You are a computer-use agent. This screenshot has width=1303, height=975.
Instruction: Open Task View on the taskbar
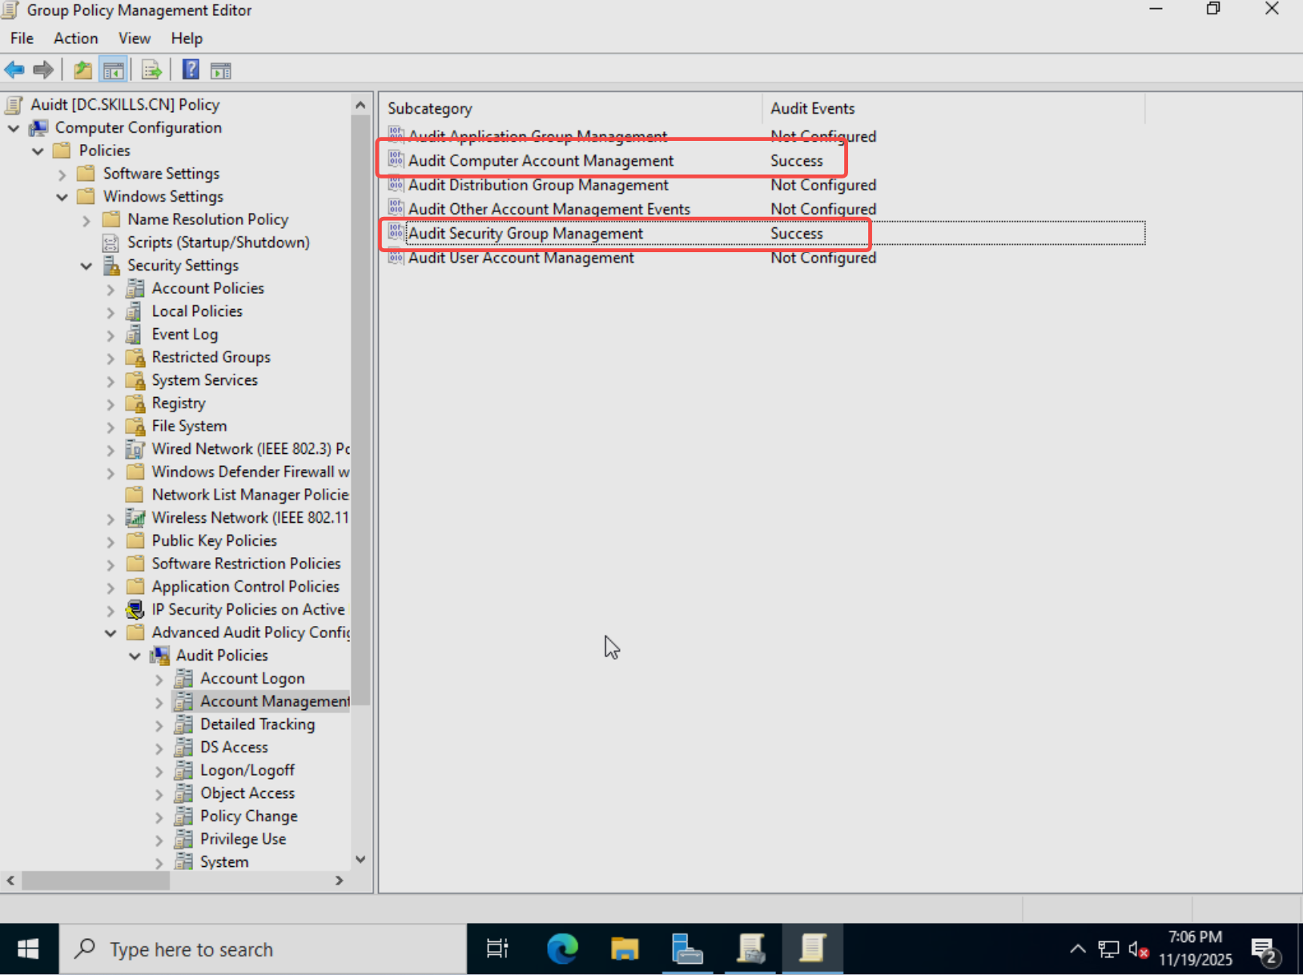click(497, 949)
